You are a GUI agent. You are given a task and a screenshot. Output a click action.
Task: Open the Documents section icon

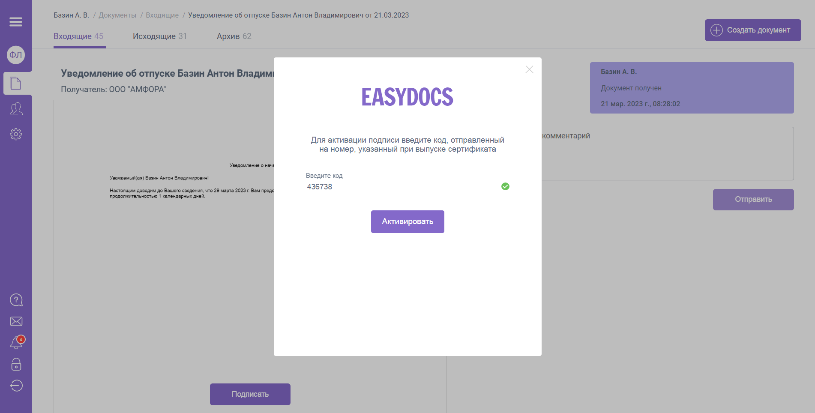[16, 83]
